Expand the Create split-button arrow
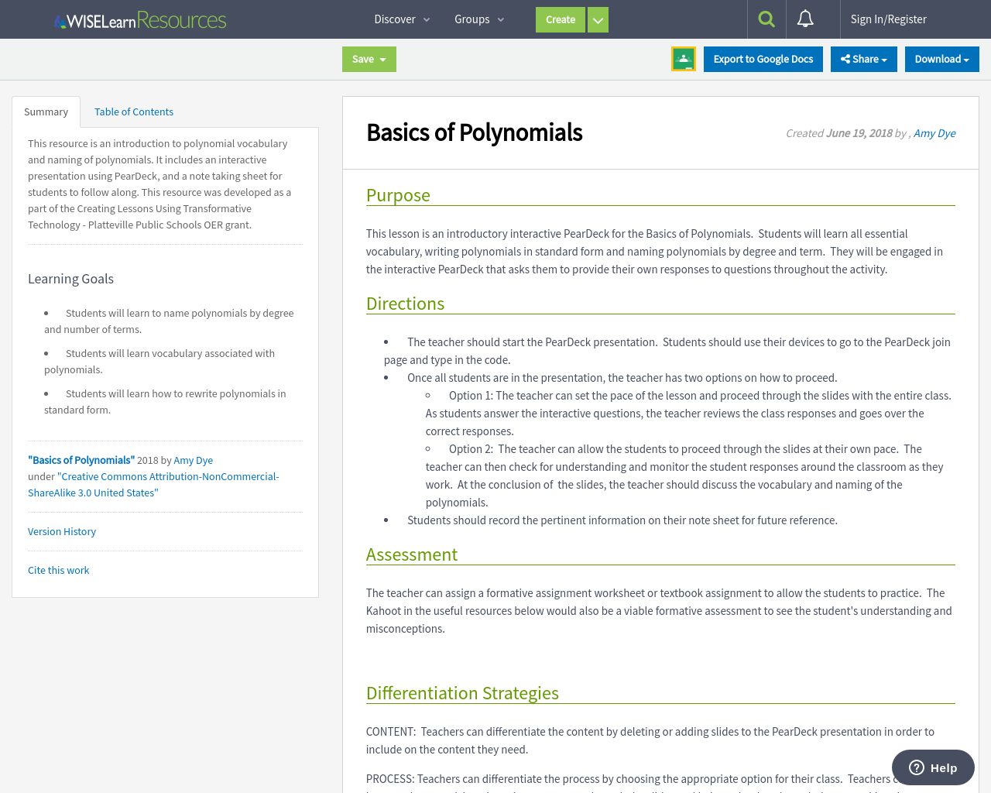991x793 pixels. click(x=597, y=19)
